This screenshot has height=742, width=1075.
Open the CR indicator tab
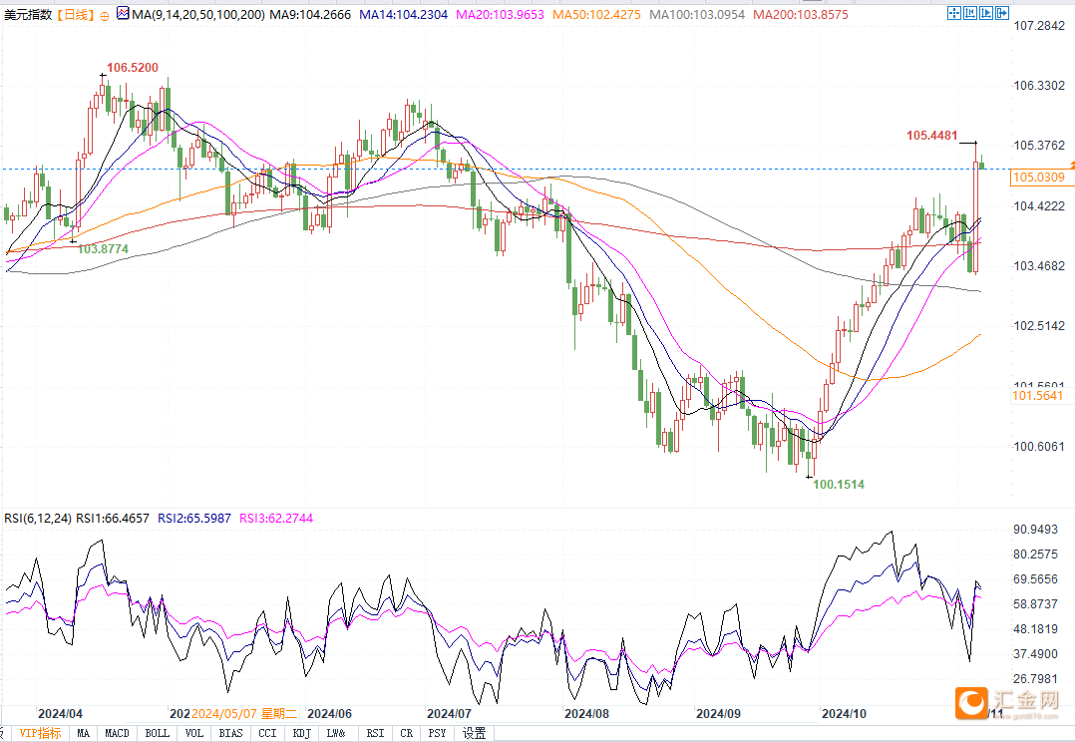pos(407,733)
